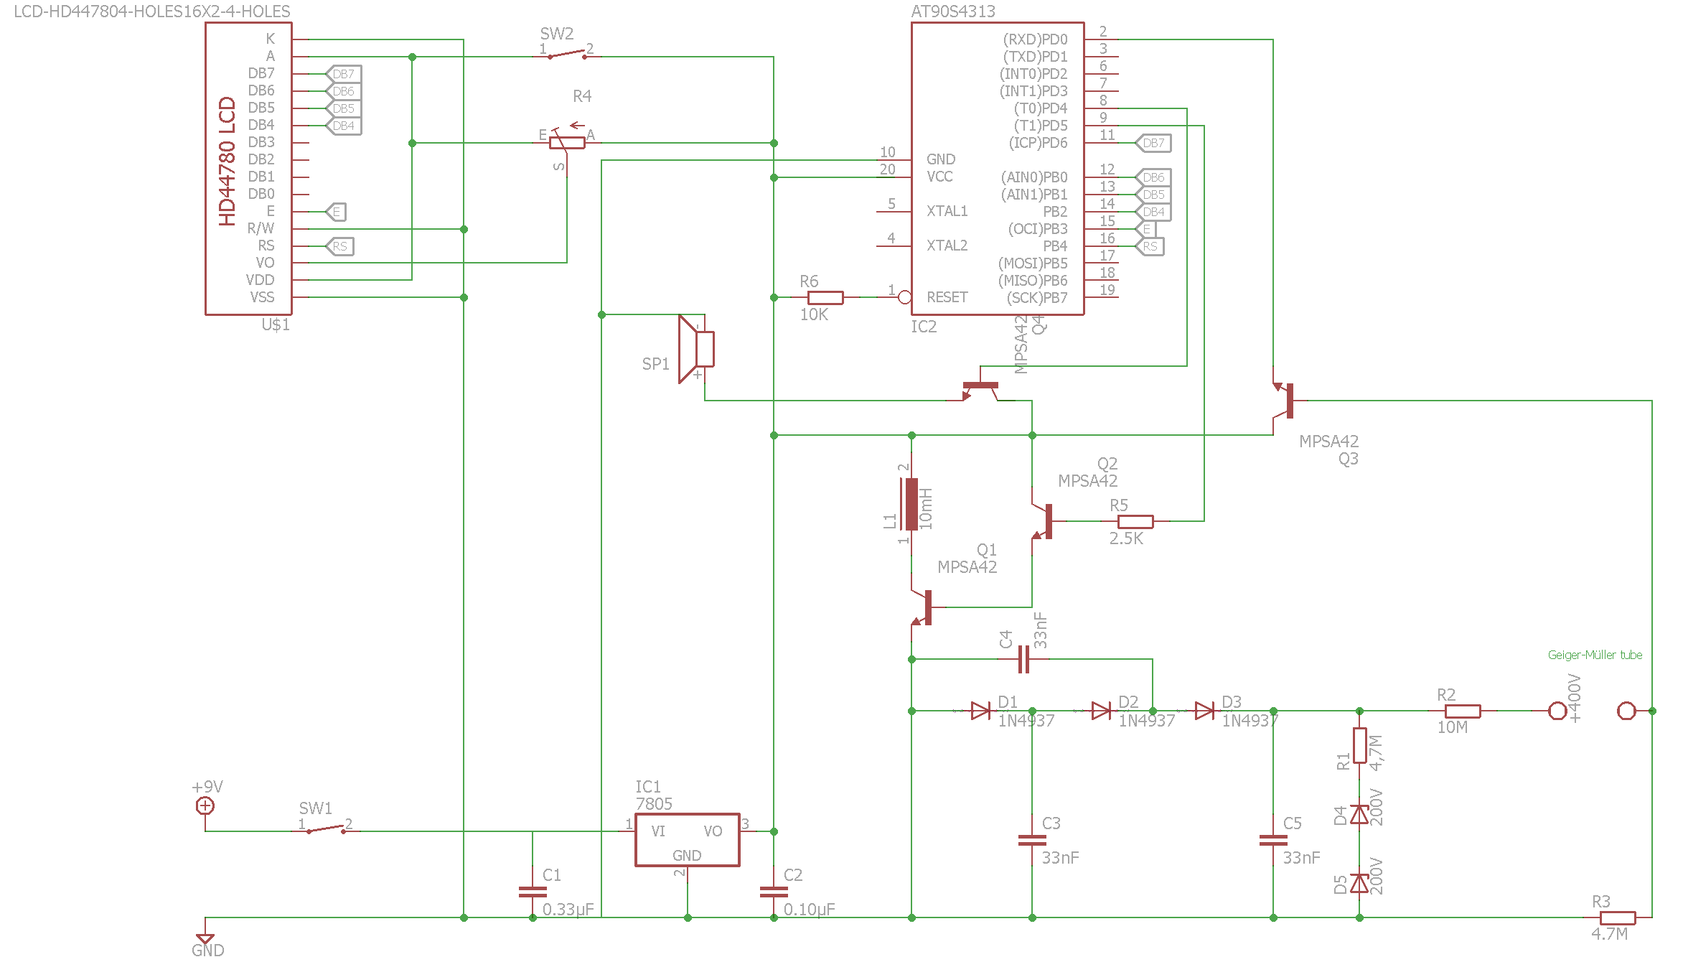The width and height of the screenshot is (1683, 962).
Task: Click the (MOSI)PB5 pin label
Action: 1033,263
